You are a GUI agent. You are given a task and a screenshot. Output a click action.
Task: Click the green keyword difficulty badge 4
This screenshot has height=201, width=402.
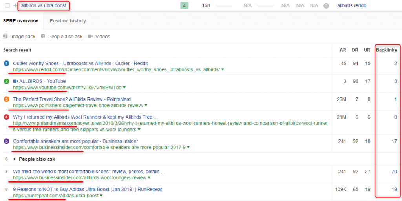185,5
